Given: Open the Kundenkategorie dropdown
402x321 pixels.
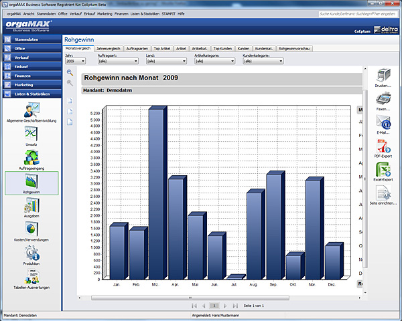Looking at the screenshot, I should pos(263,61).
